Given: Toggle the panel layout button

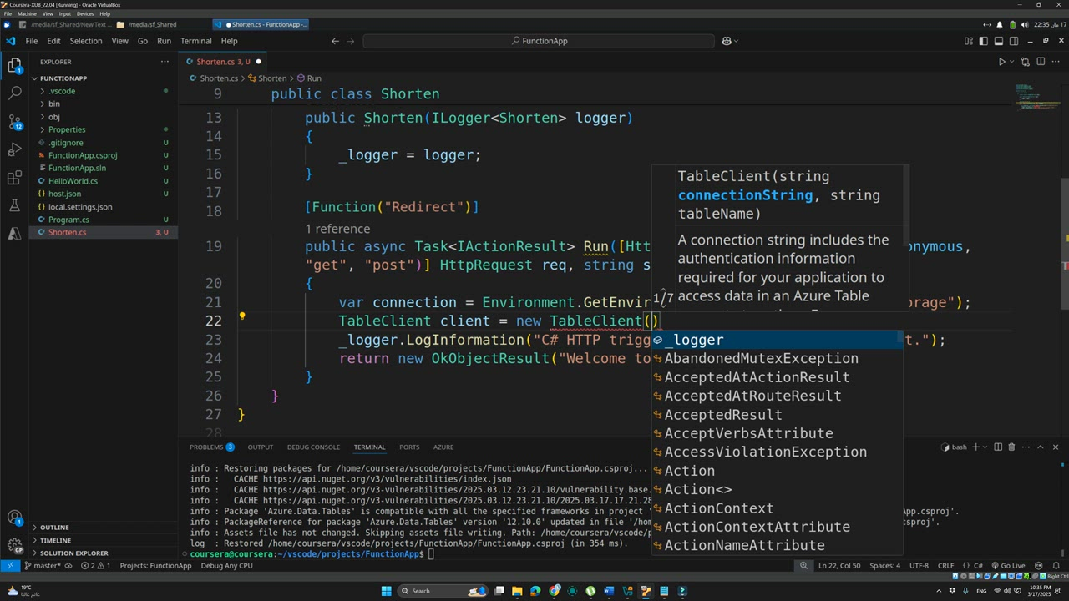Looking at the screenshot, I should pyautogui.click(x=999, y=41).
